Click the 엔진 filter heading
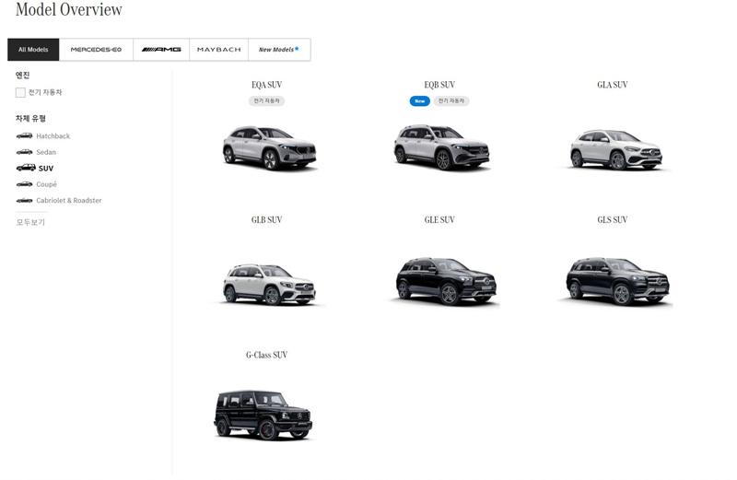Viewport: 737px width, 480px height. click(22, 75)
